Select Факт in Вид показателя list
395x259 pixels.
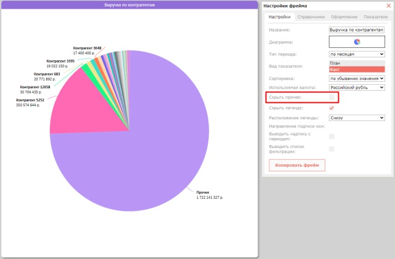[x=357, y=70]
